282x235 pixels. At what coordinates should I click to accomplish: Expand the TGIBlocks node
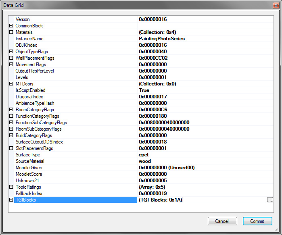[x=11, y=200]
